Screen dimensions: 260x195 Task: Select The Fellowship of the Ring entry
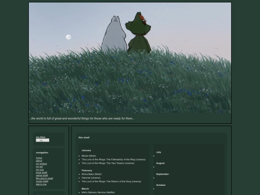(114, 159)
